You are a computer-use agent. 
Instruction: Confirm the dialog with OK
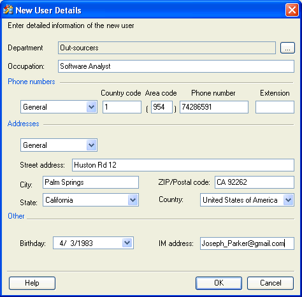click(219, 283)
